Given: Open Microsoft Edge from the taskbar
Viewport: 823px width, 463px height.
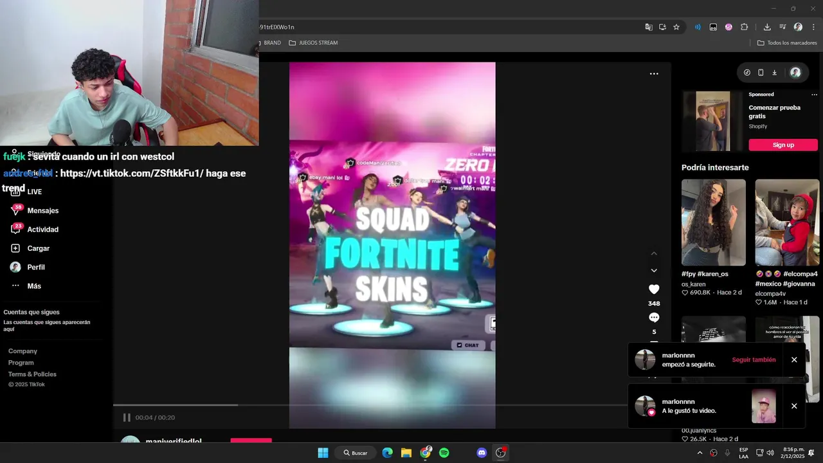Looking at the screenshot, I should pos(387,453).
